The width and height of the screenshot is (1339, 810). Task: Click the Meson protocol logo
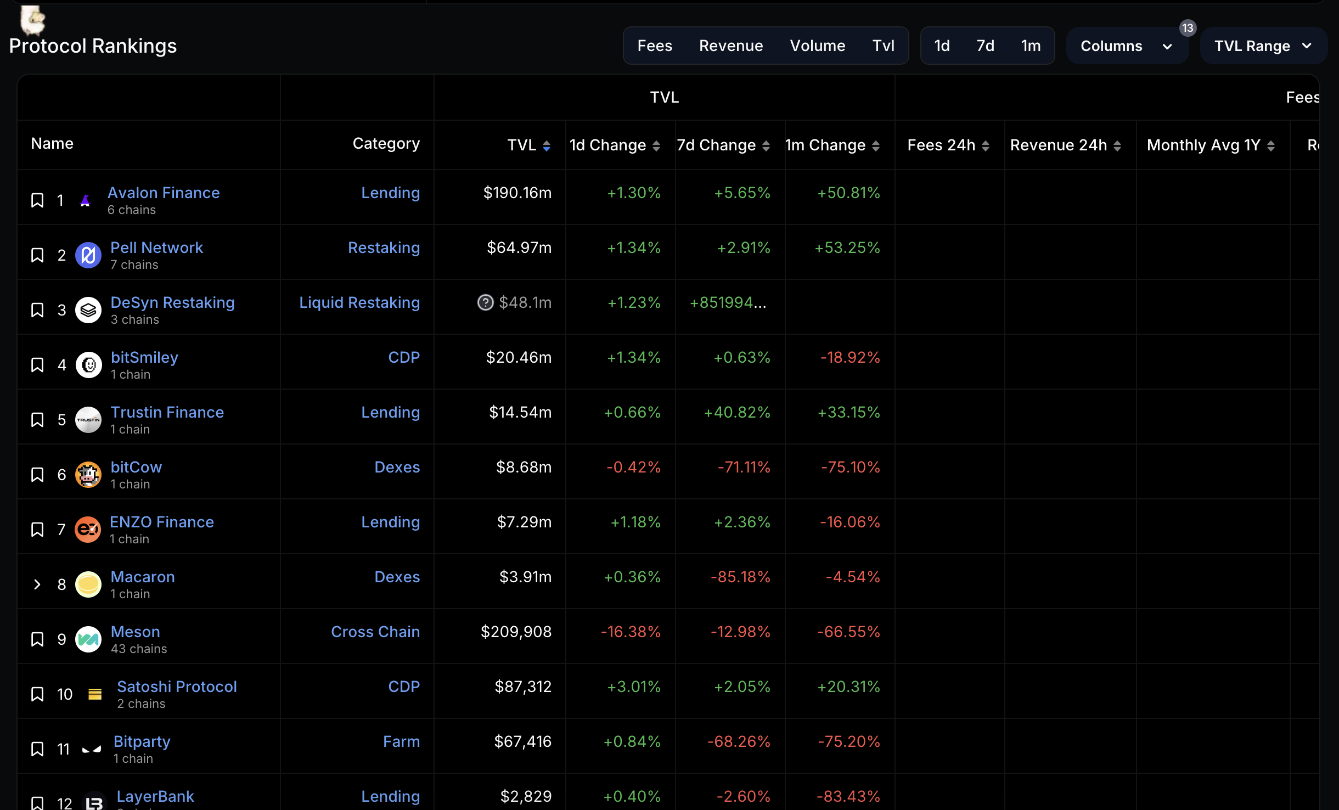(x=88, y=639)
